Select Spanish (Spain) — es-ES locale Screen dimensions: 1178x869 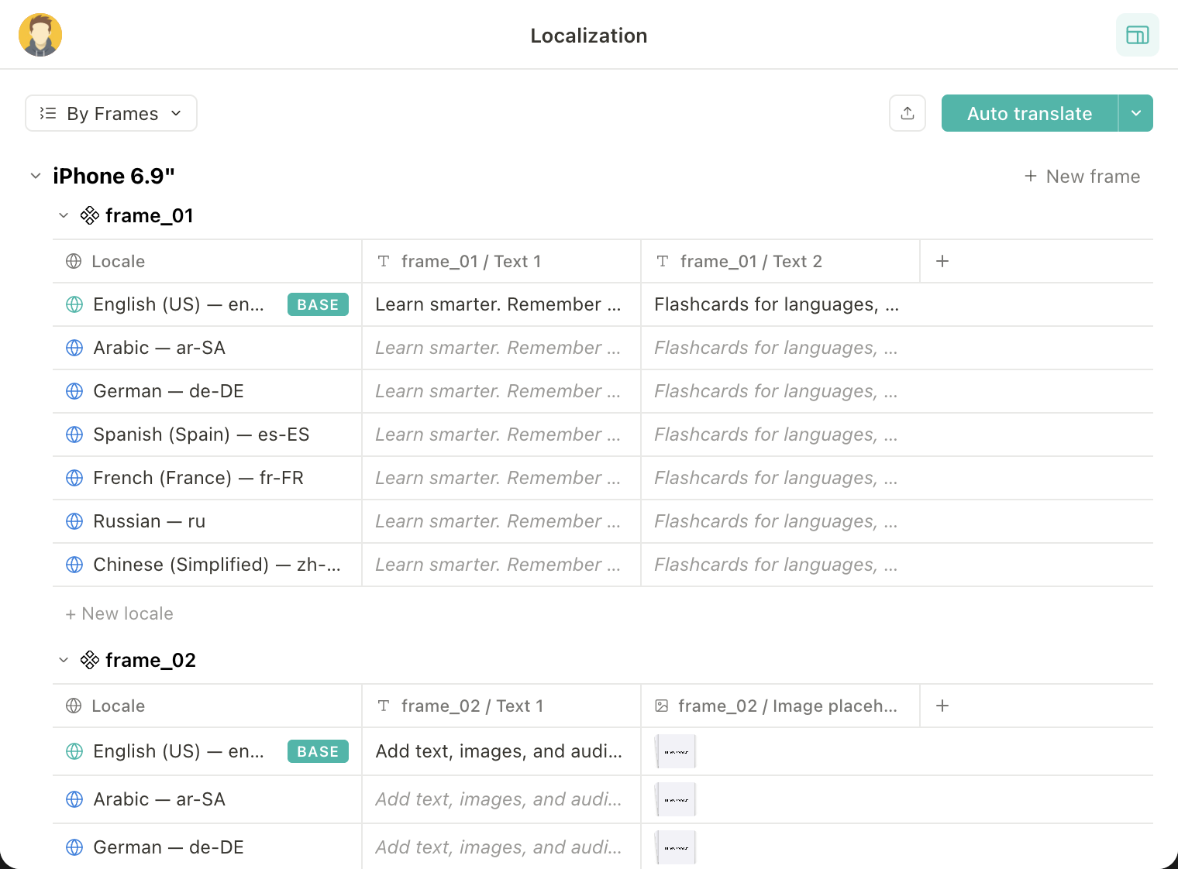coord(207,434)
